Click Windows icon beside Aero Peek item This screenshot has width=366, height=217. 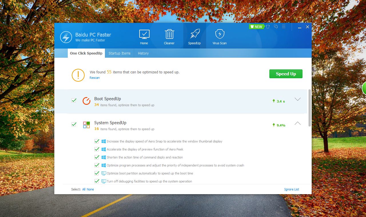(x=104, y=149)
